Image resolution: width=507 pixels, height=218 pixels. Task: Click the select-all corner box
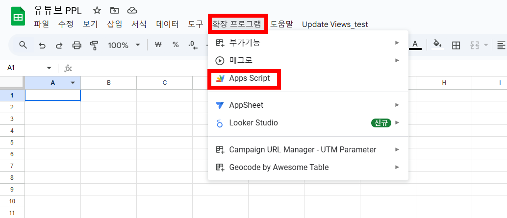coord(12,83)
